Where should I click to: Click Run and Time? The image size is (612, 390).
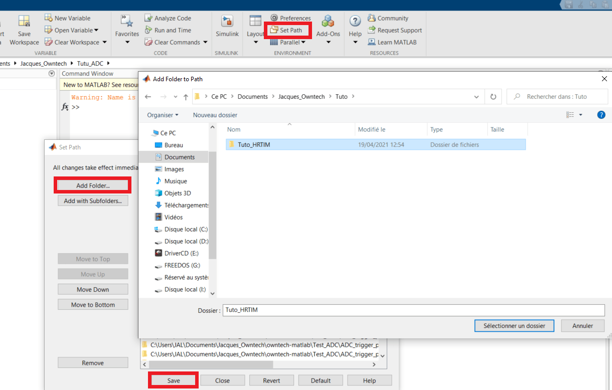(x=168, y=30)
